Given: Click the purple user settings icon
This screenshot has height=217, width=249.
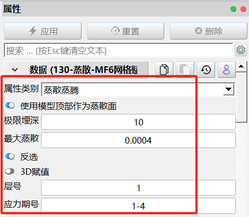Looking at the screenshot, I should [x=227, y=70].
